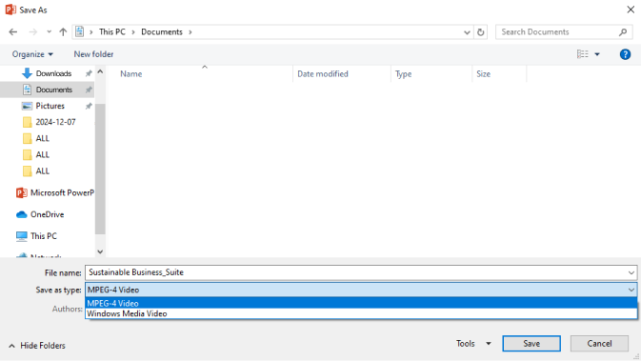Open the address bar history dropdown
Screen dimensions: 641x361
coord(467,31)
